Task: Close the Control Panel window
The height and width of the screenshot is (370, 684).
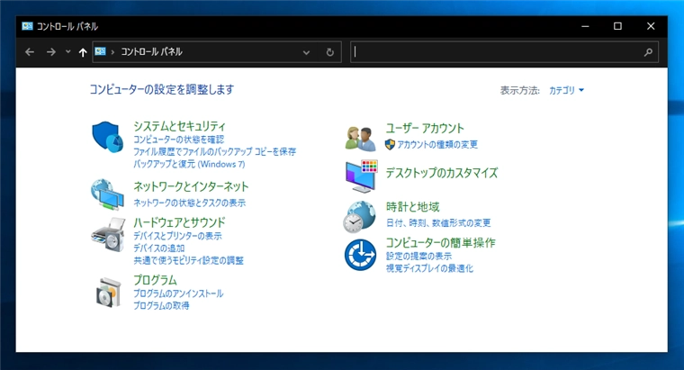Action: click(x=651, y=26)
